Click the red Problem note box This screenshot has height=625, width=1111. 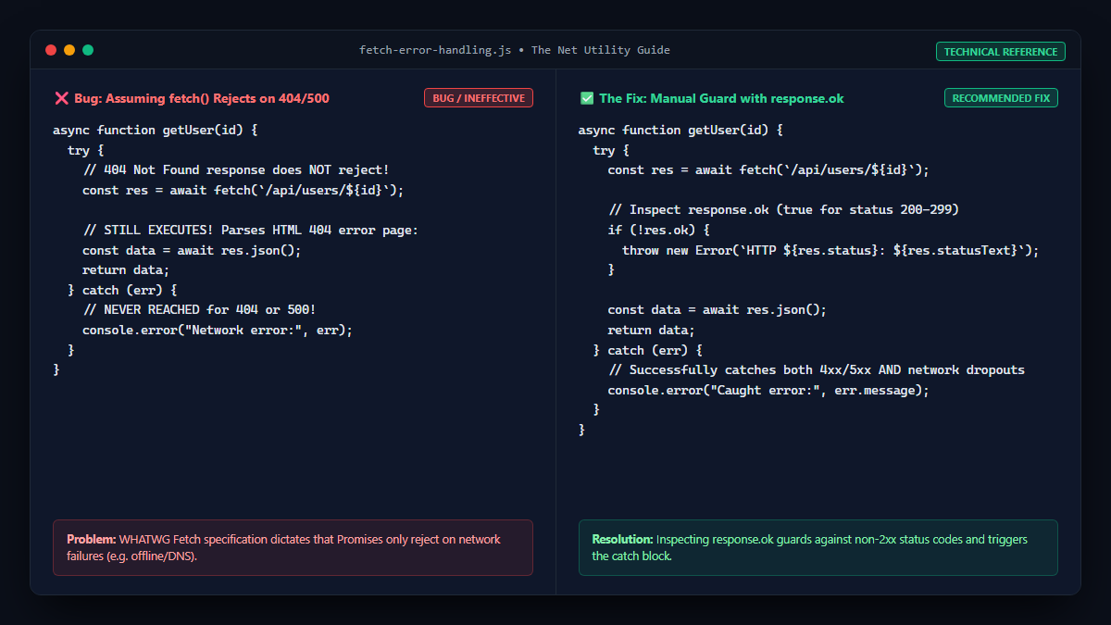pyautogui.click(x=293, y=548)
